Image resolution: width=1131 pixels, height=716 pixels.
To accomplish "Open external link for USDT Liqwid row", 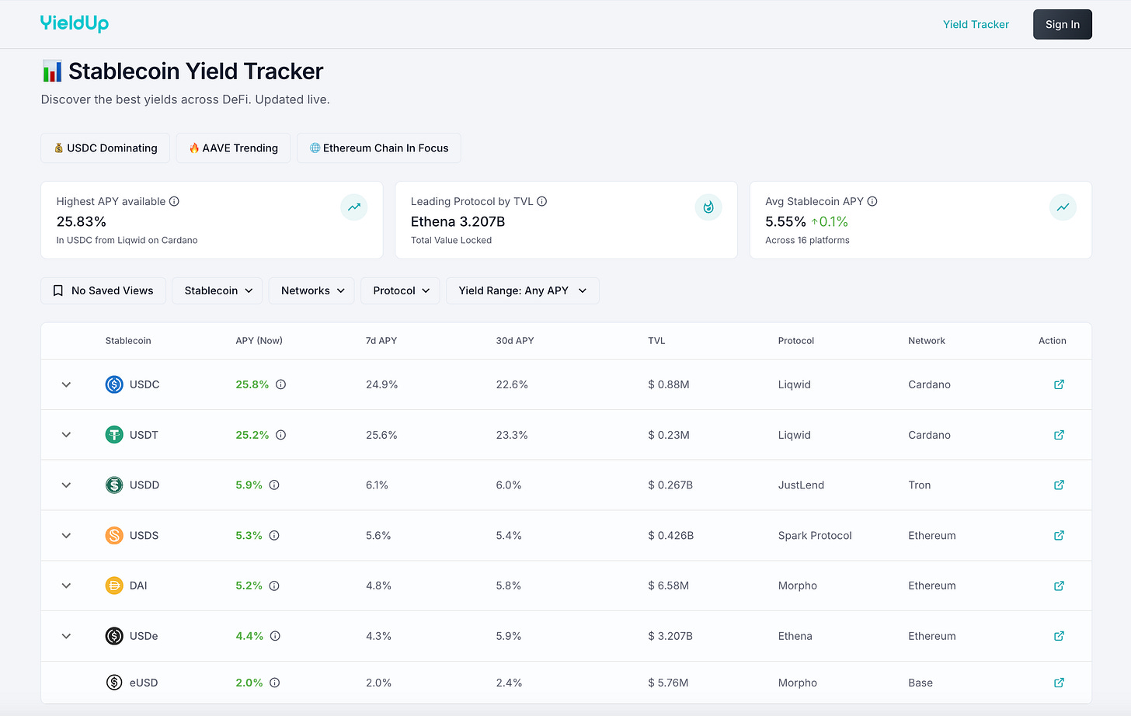I will [x=1059, y=435].
